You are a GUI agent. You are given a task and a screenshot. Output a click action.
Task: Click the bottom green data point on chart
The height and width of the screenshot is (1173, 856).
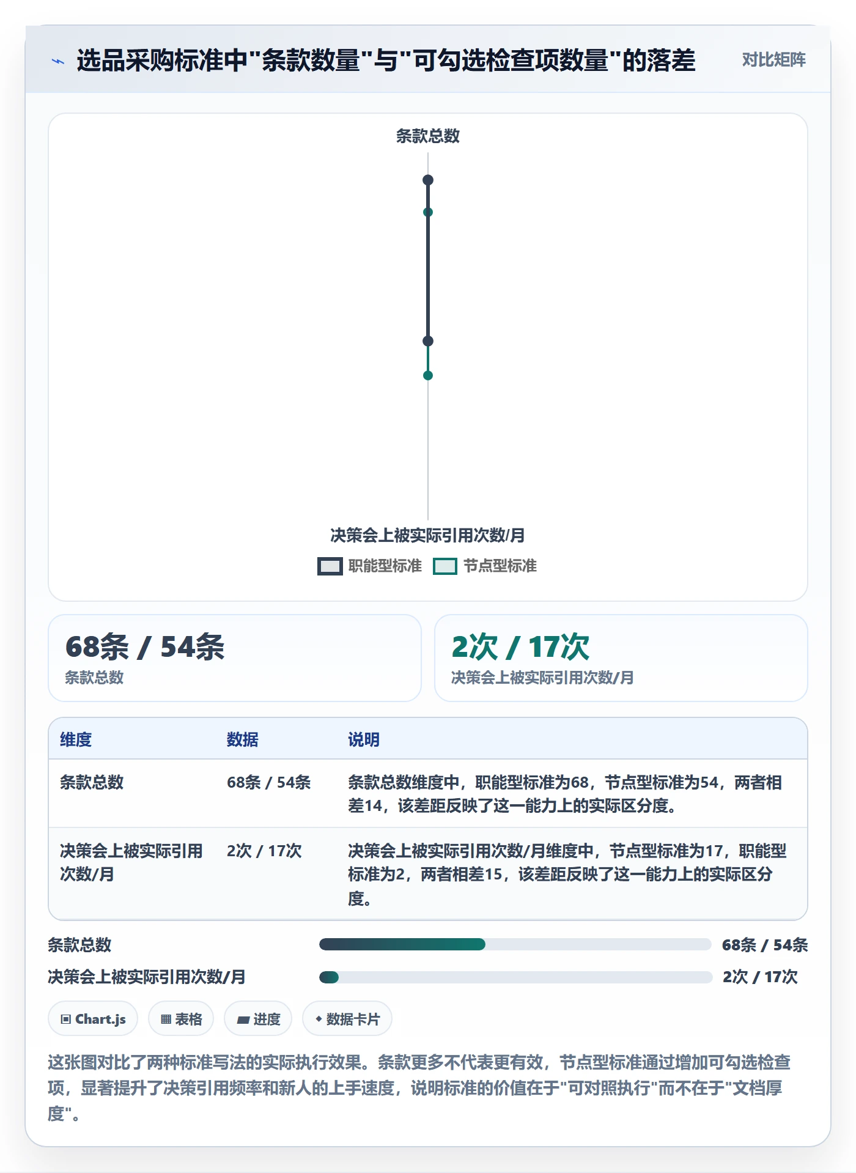(x=428, y=376)
